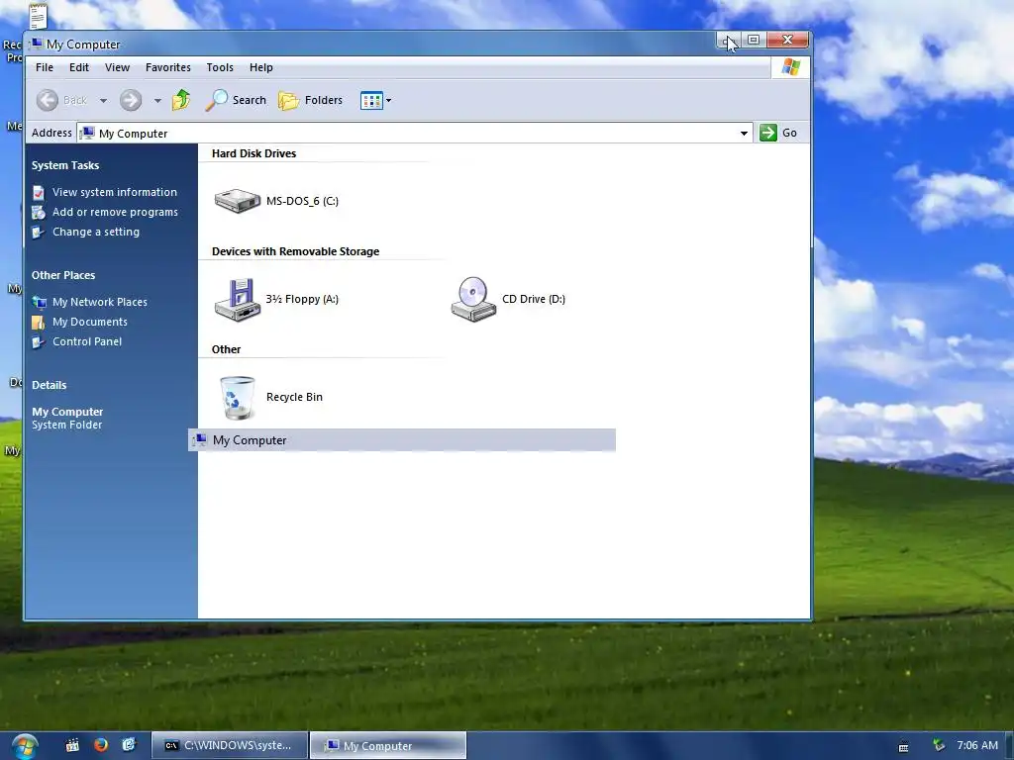Click the Windows flag logo icon
Image resolution: width=1014 pixels, height=760 pixels.
point(790,67)
